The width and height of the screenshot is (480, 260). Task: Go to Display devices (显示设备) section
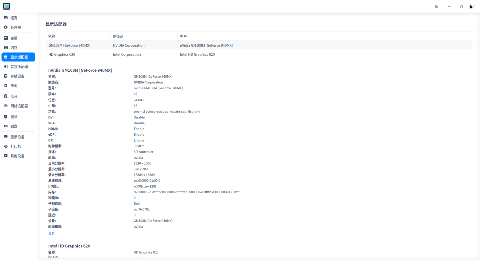(x=17, y=137)
